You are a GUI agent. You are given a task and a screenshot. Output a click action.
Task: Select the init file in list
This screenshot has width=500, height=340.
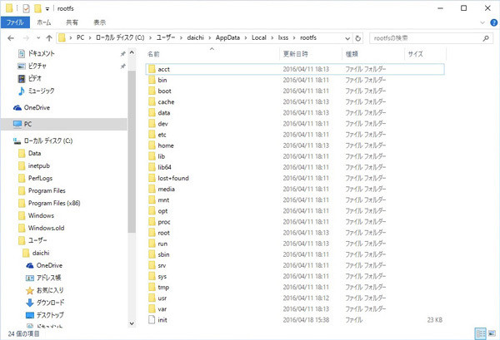[162, 319]
